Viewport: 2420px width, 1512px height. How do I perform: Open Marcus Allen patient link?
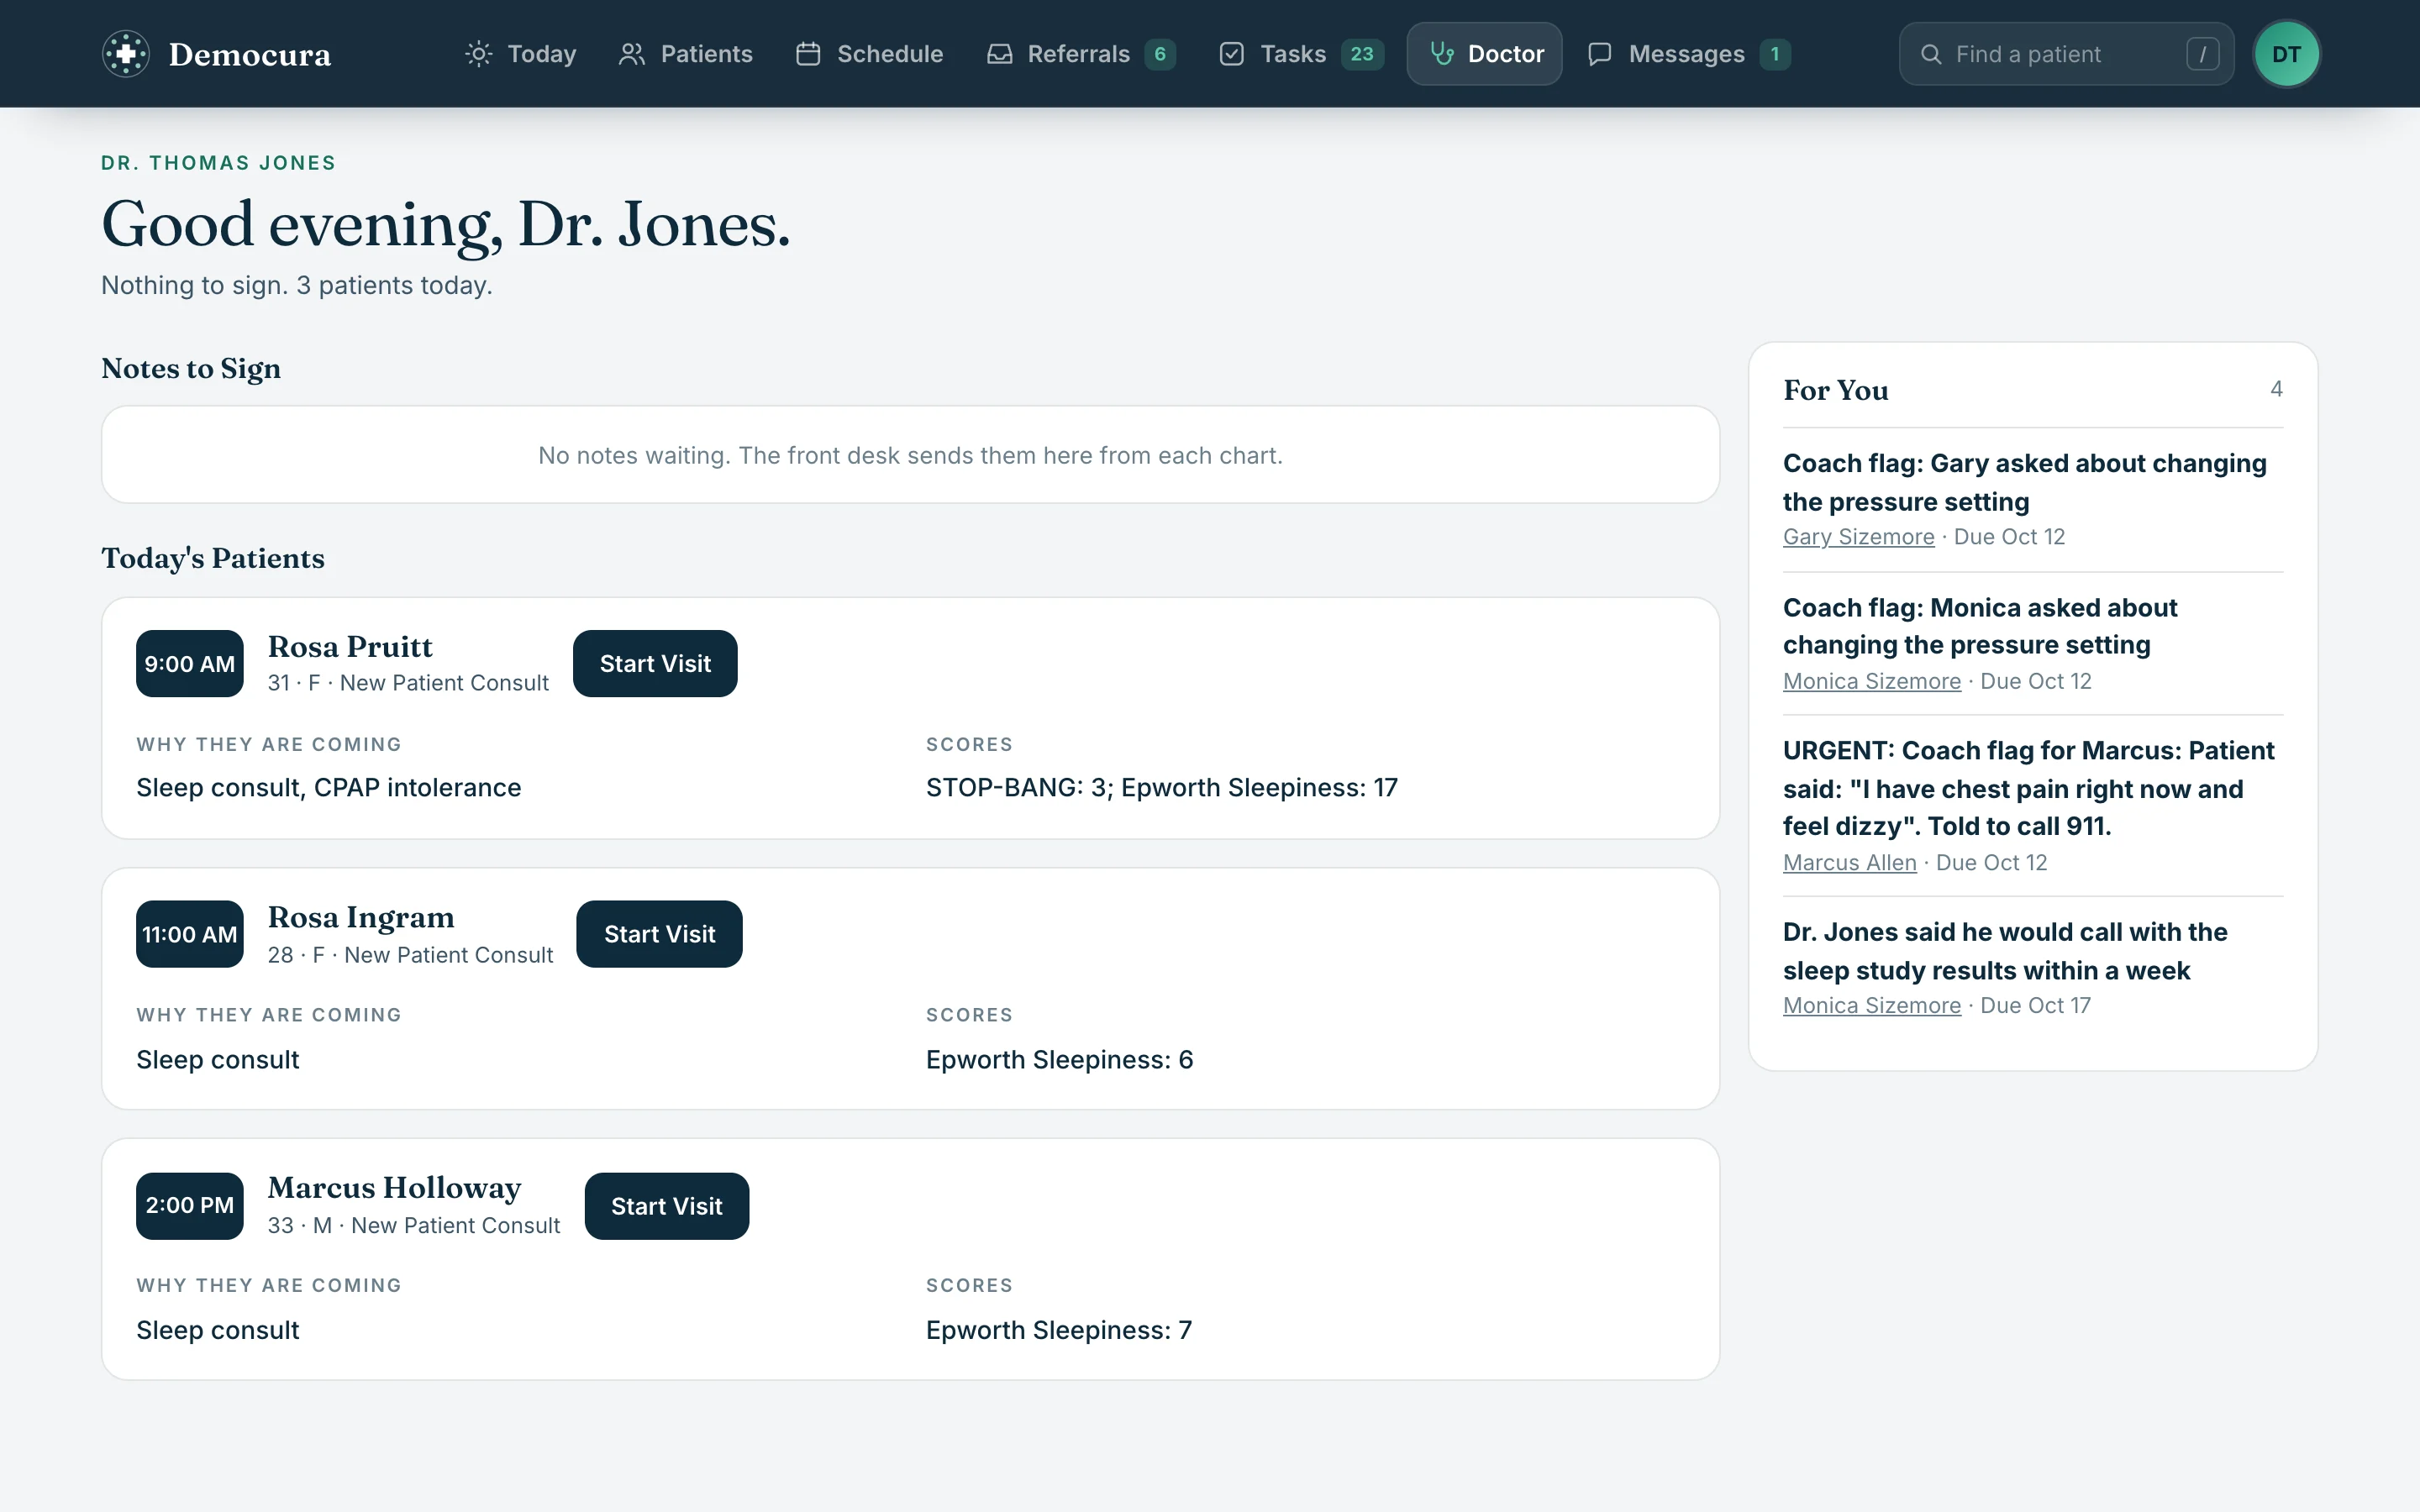pos(1849,863)
